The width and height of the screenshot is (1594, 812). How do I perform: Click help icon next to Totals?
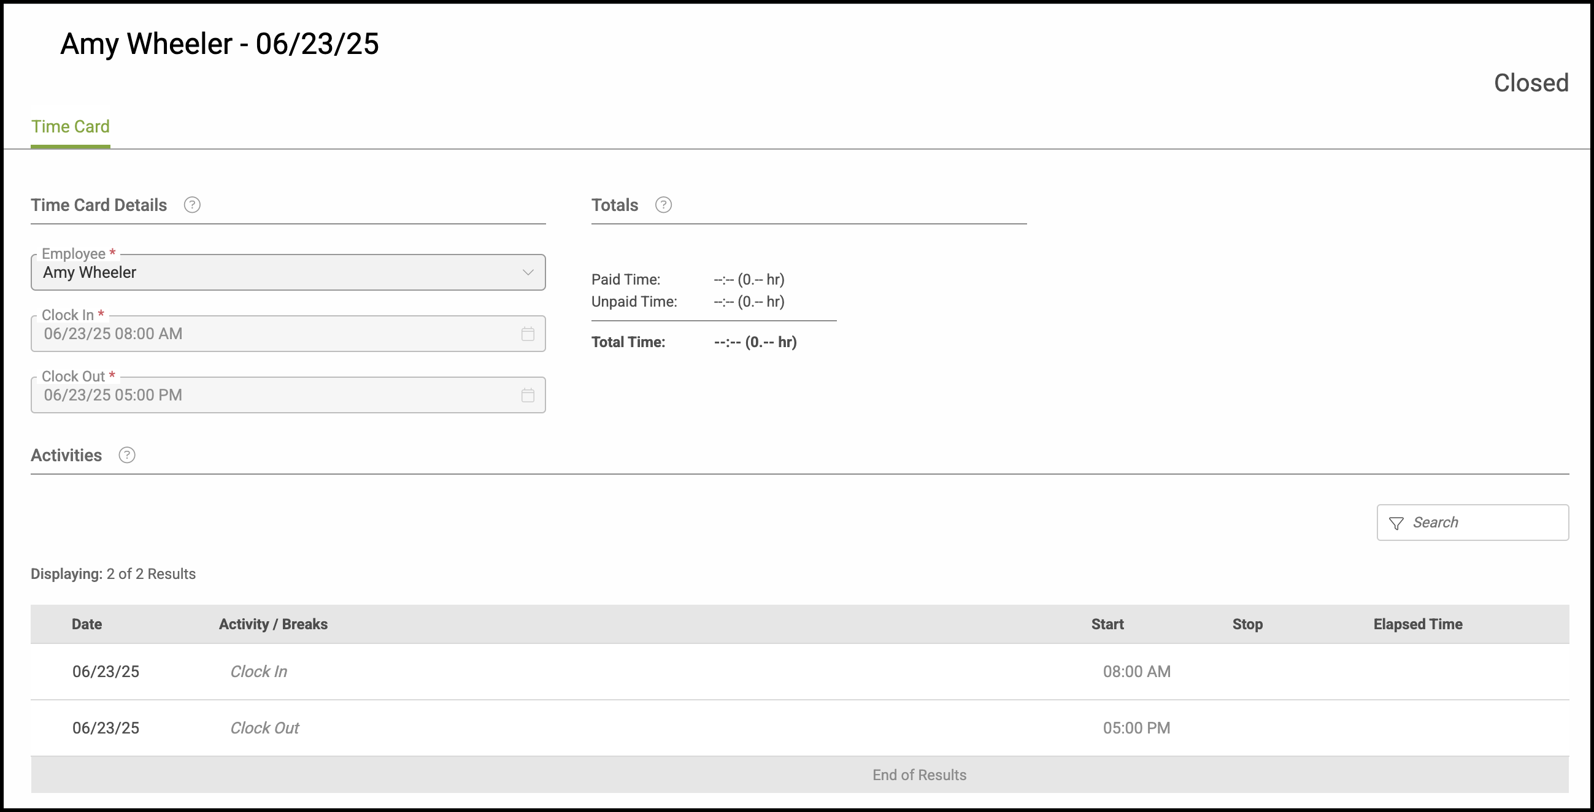click(x=663, y=205)
